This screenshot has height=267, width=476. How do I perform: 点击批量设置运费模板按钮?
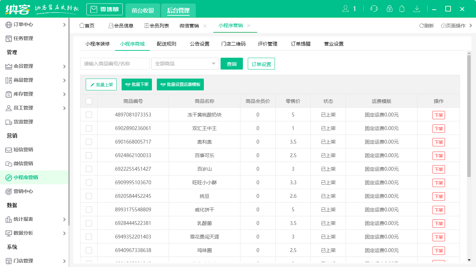[180, 84]
